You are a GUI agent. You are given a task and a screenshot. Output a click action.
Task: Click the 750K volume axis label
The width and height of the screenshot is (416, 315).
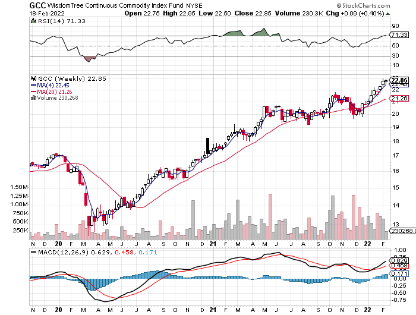click(21, 213)
